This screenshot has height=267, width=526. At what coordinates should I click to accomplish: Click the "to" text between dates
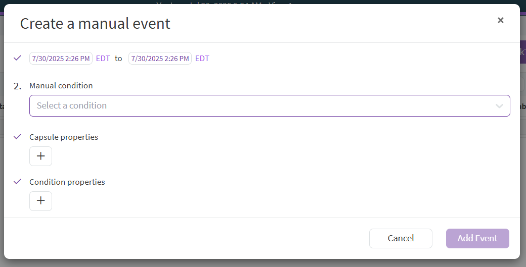click(x=118, y=59)
